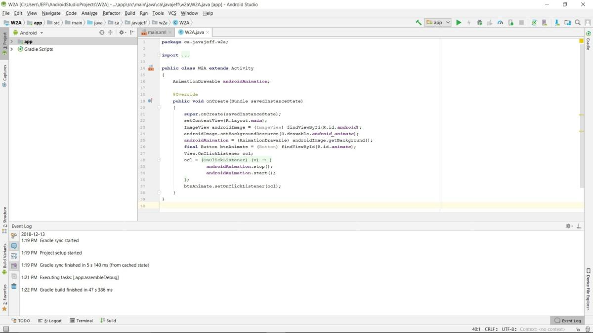Collapse the lambda fold at line 28
The height and width of the screenshot is (333, 593).
159,160
